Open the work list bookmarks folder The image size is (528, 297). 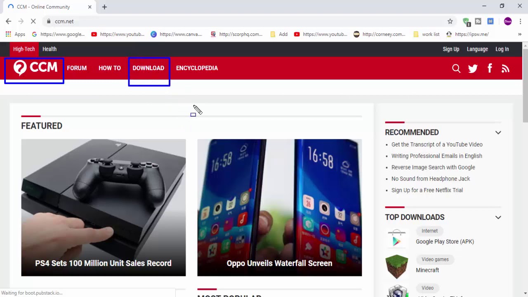[x=426, y=34]
